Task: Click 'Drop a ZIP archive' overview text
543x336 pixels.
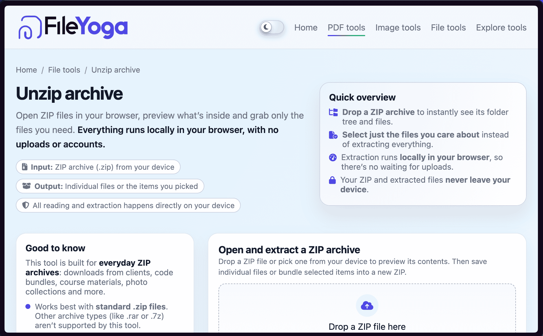Action: click(x=378, y=112)
